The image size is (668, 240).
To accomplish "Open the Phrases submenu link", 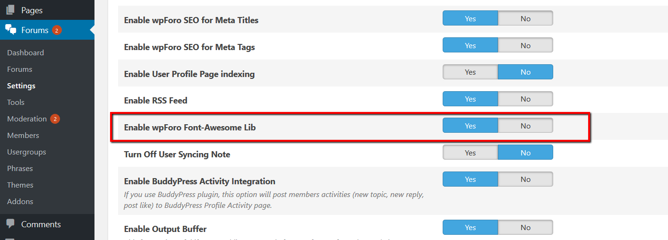I will click(x=20, y=169).
